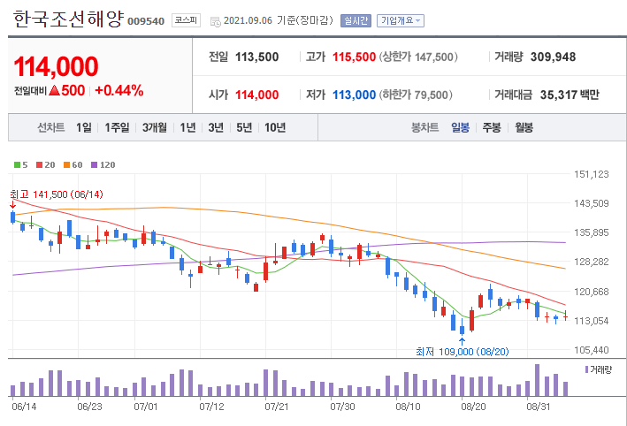The height and width of the screenshot is (426, 627).
Task: Switch to the 월봉 monthly candle chart
Action: (x=524, y=127)
